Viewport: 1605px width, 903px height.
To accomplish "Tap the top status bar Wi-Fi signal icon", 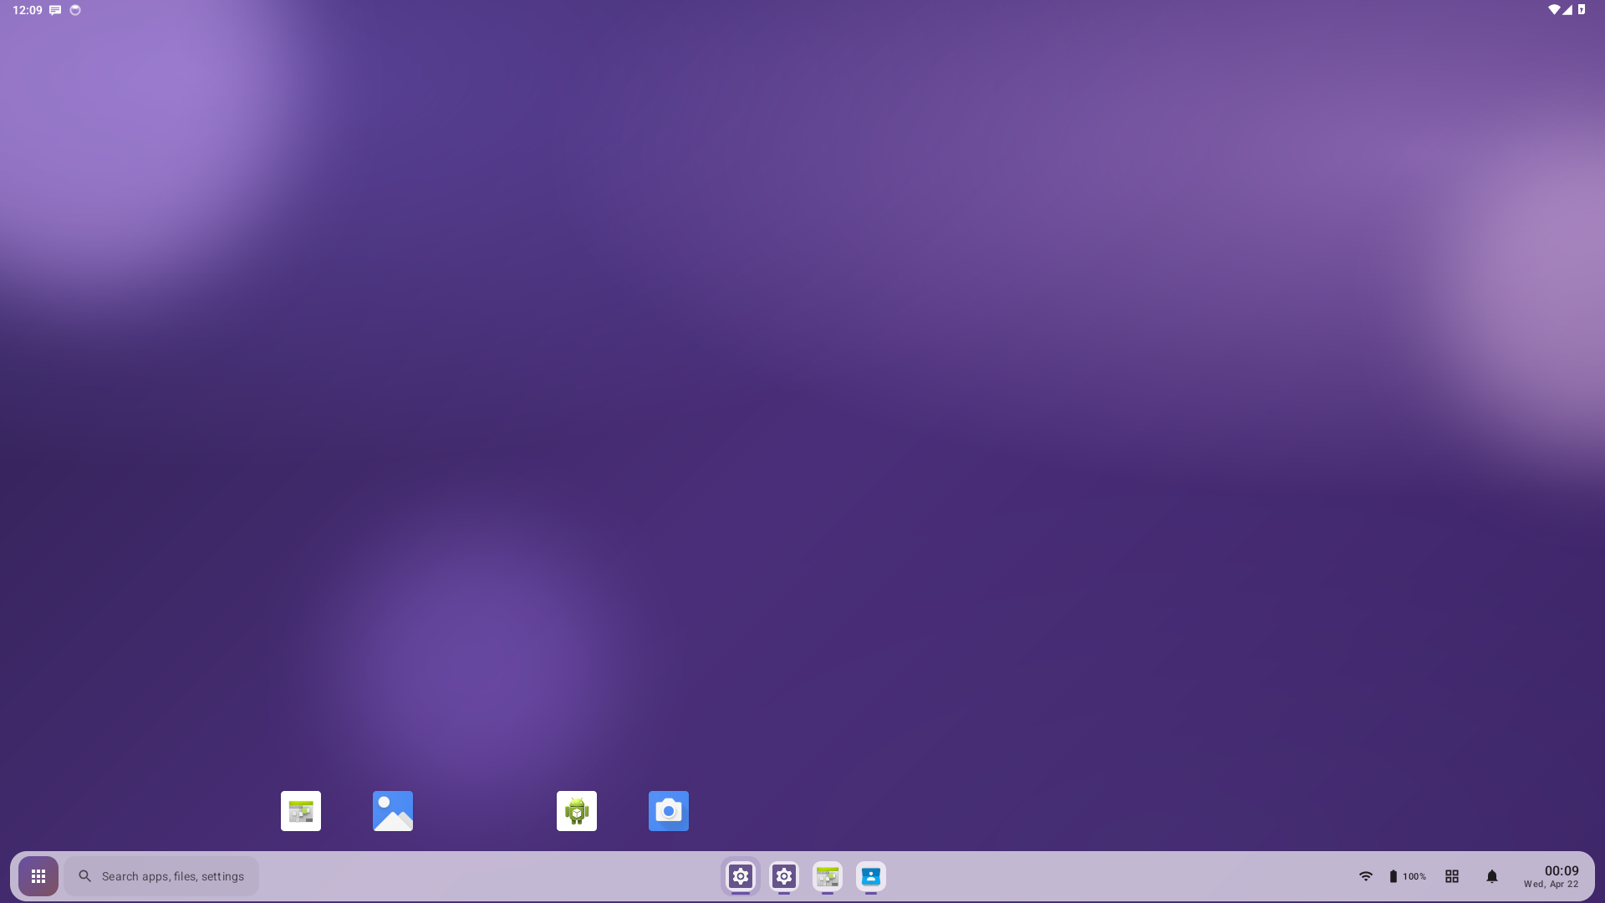I will point(1553,10).
